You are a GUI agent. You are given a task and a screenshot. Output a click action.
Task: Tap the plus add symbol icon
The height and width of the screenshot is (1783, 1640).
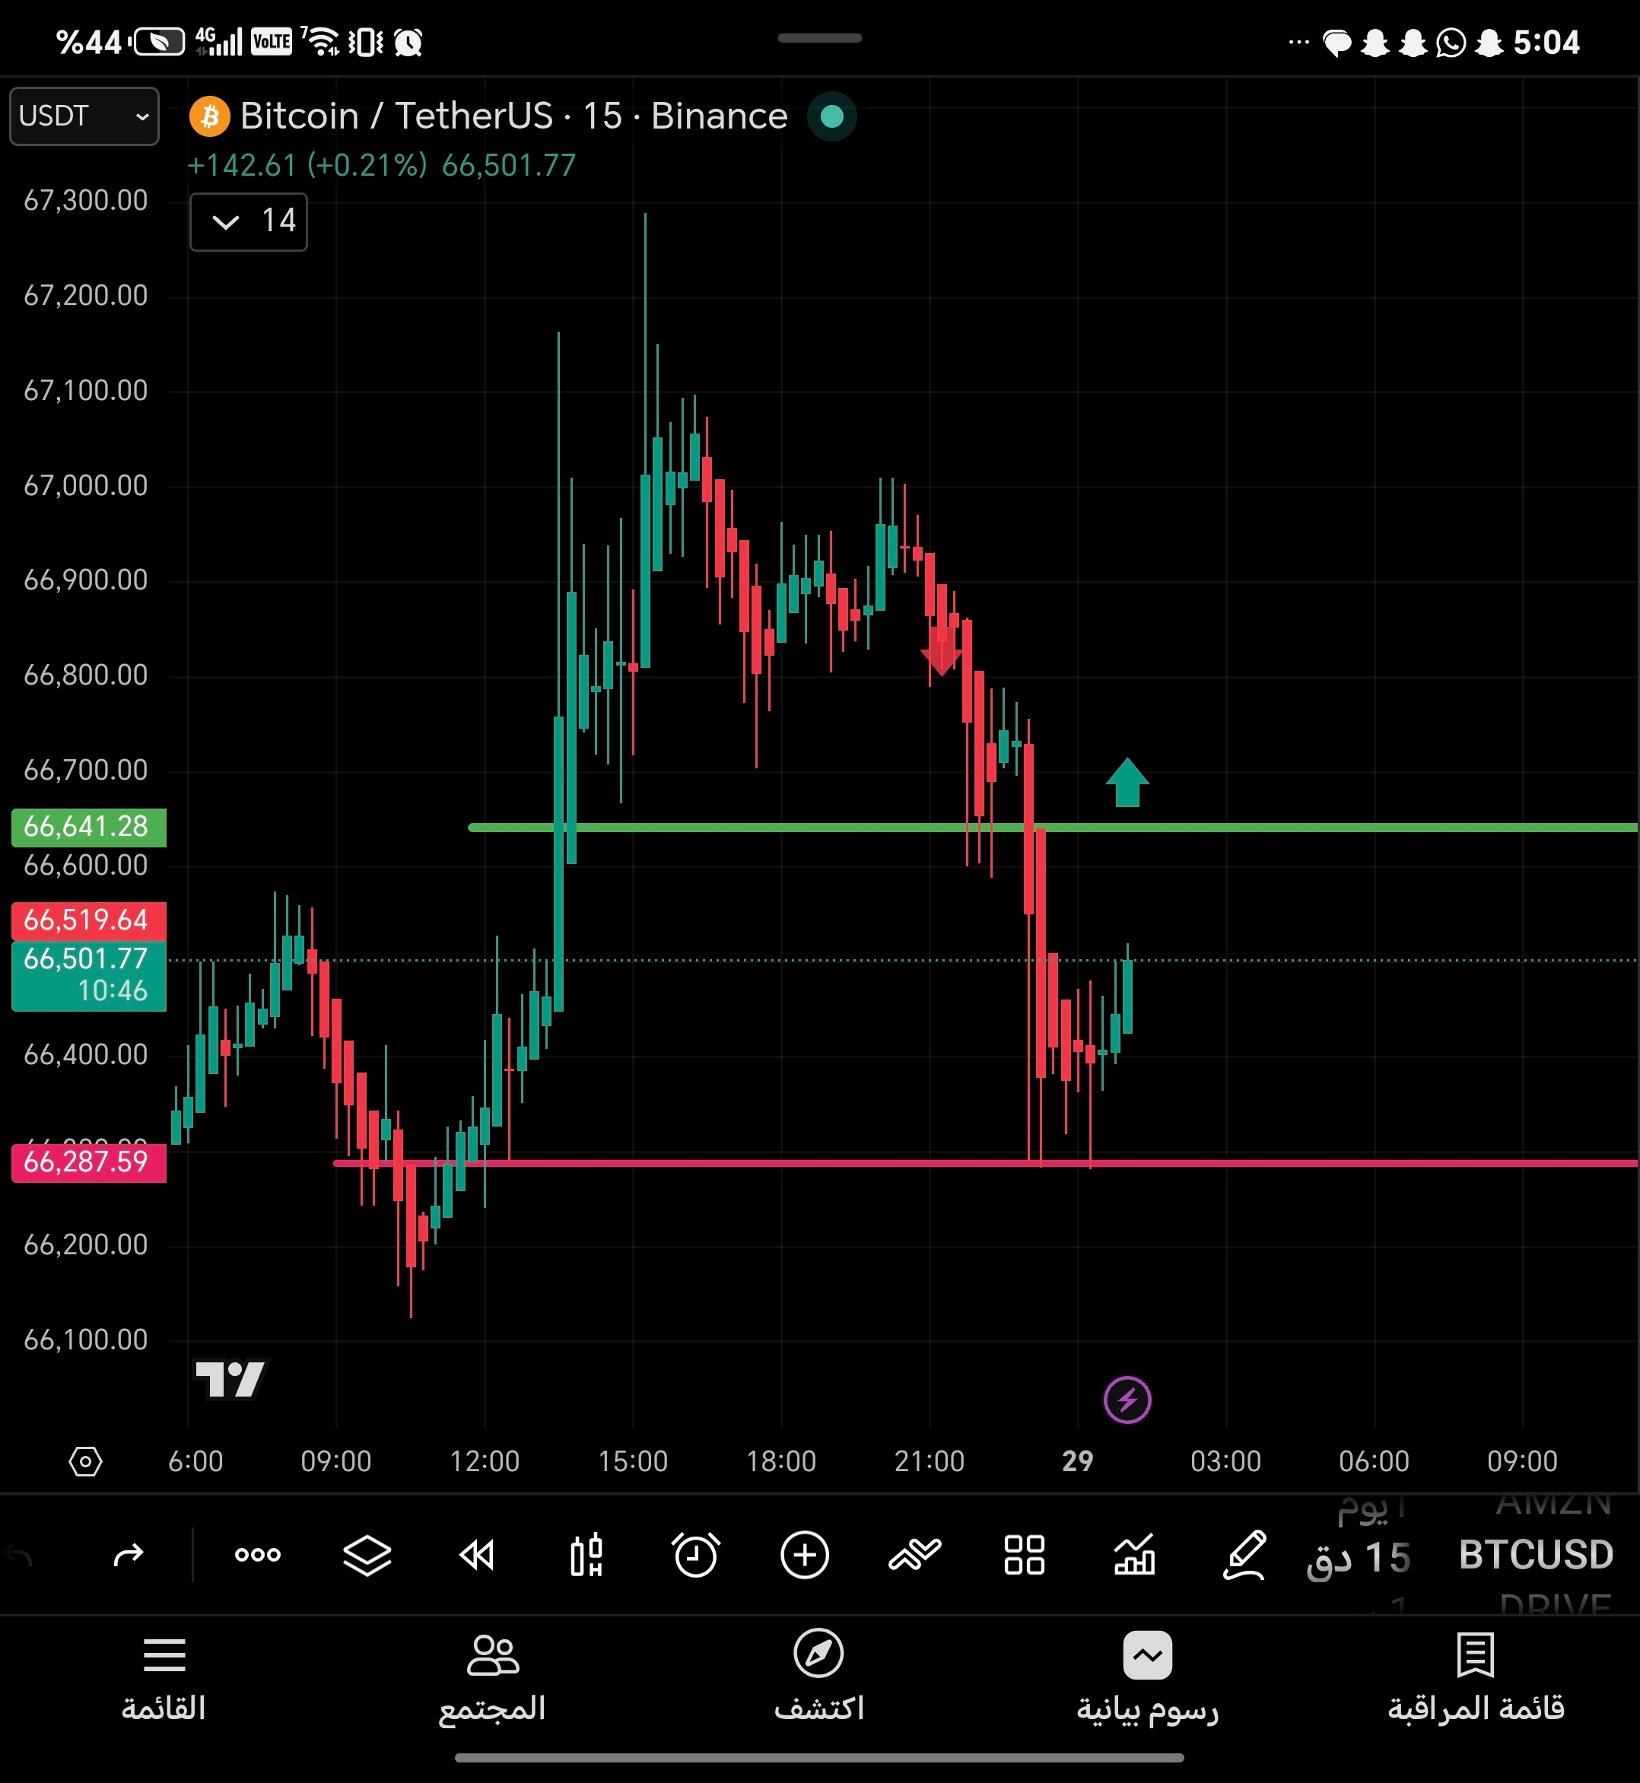pos(804,1555)
